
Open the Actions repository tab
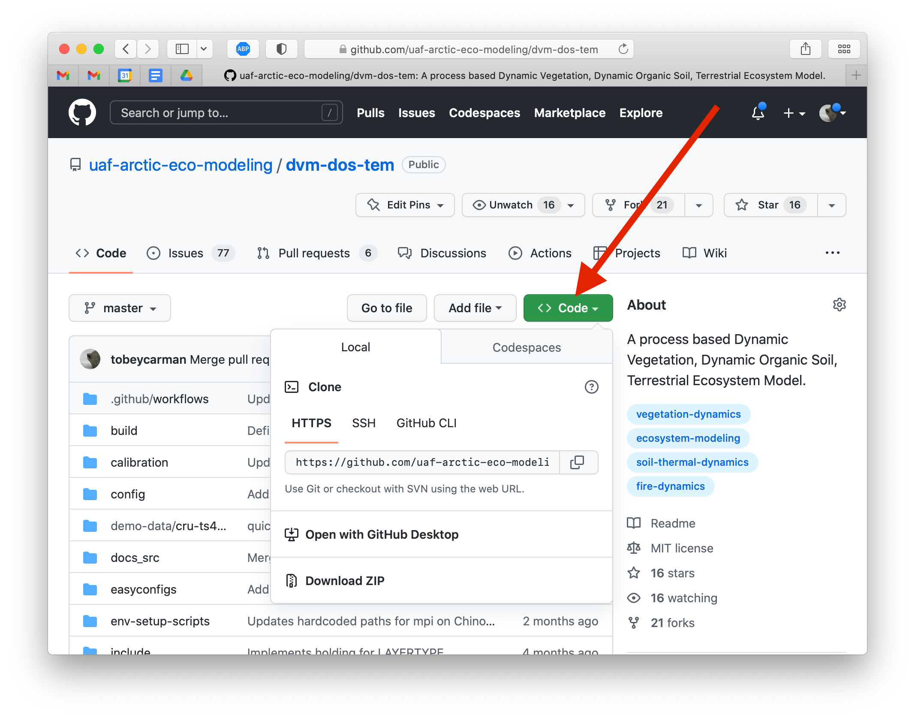(x=540, y=253)
